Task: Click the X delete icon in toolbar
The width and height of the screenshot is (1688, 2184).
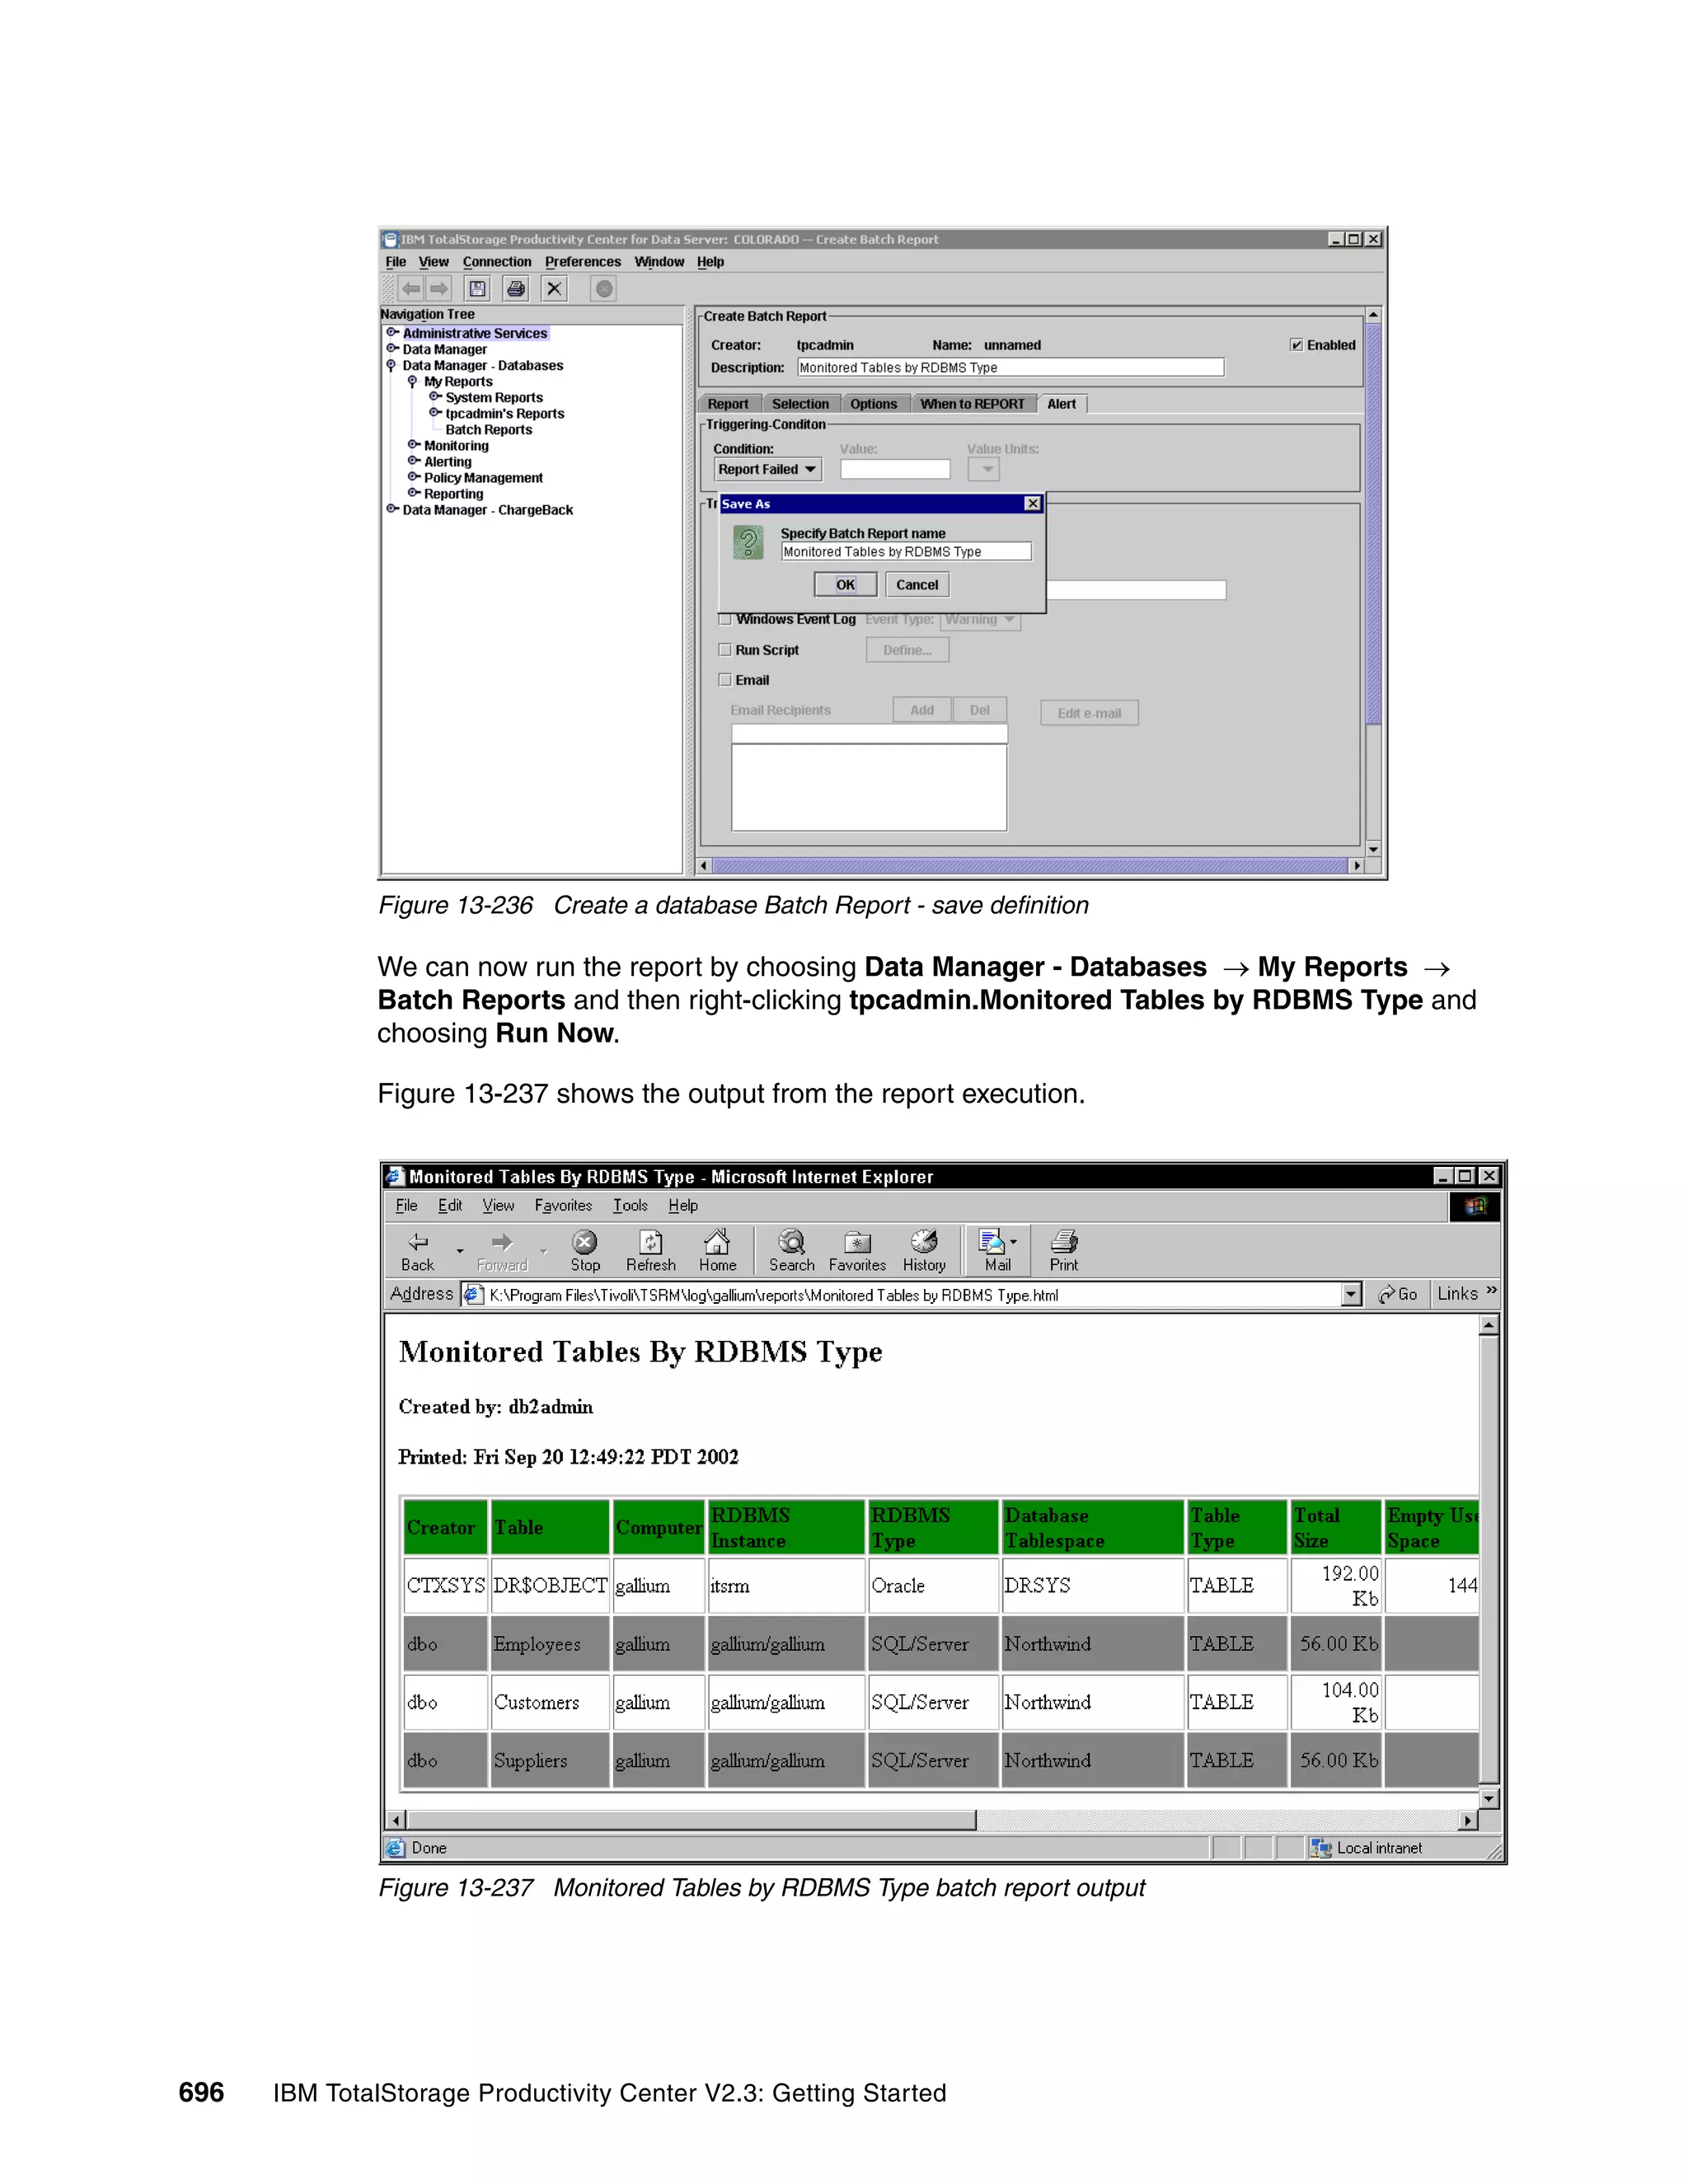Action: [554, 289]
